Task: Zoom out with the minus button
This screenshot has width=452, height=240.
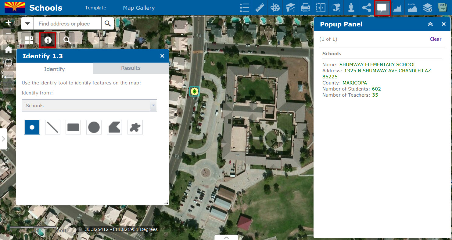Action: point(9,33)
